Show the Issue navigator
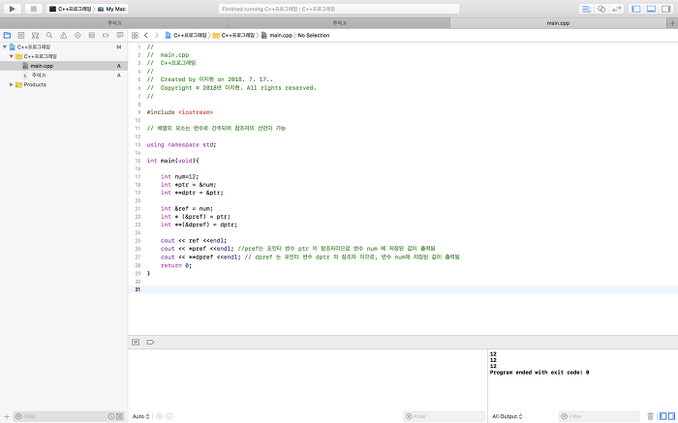 coord(64,35)
